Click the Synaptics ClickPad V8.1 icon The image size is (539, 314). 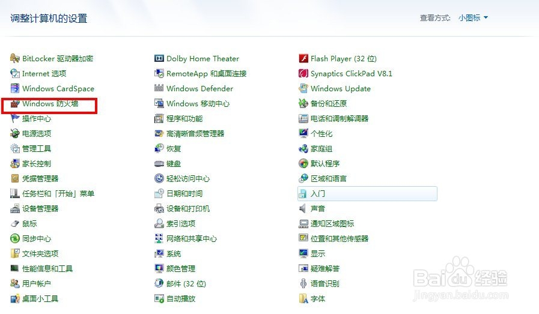tap(303, 73)
